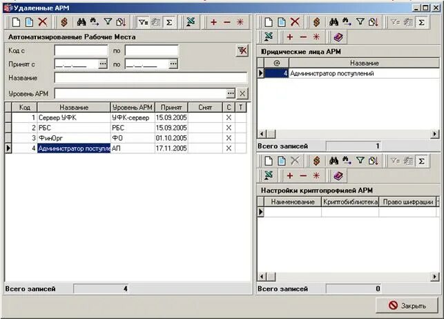Select the Администратор поступлений row in left table
This screenshot has height=319, width=444.
(126, 148)
